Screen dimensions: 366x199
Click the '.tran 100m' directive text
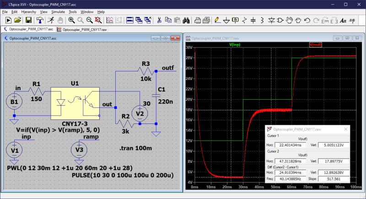[x=135, y=148]
